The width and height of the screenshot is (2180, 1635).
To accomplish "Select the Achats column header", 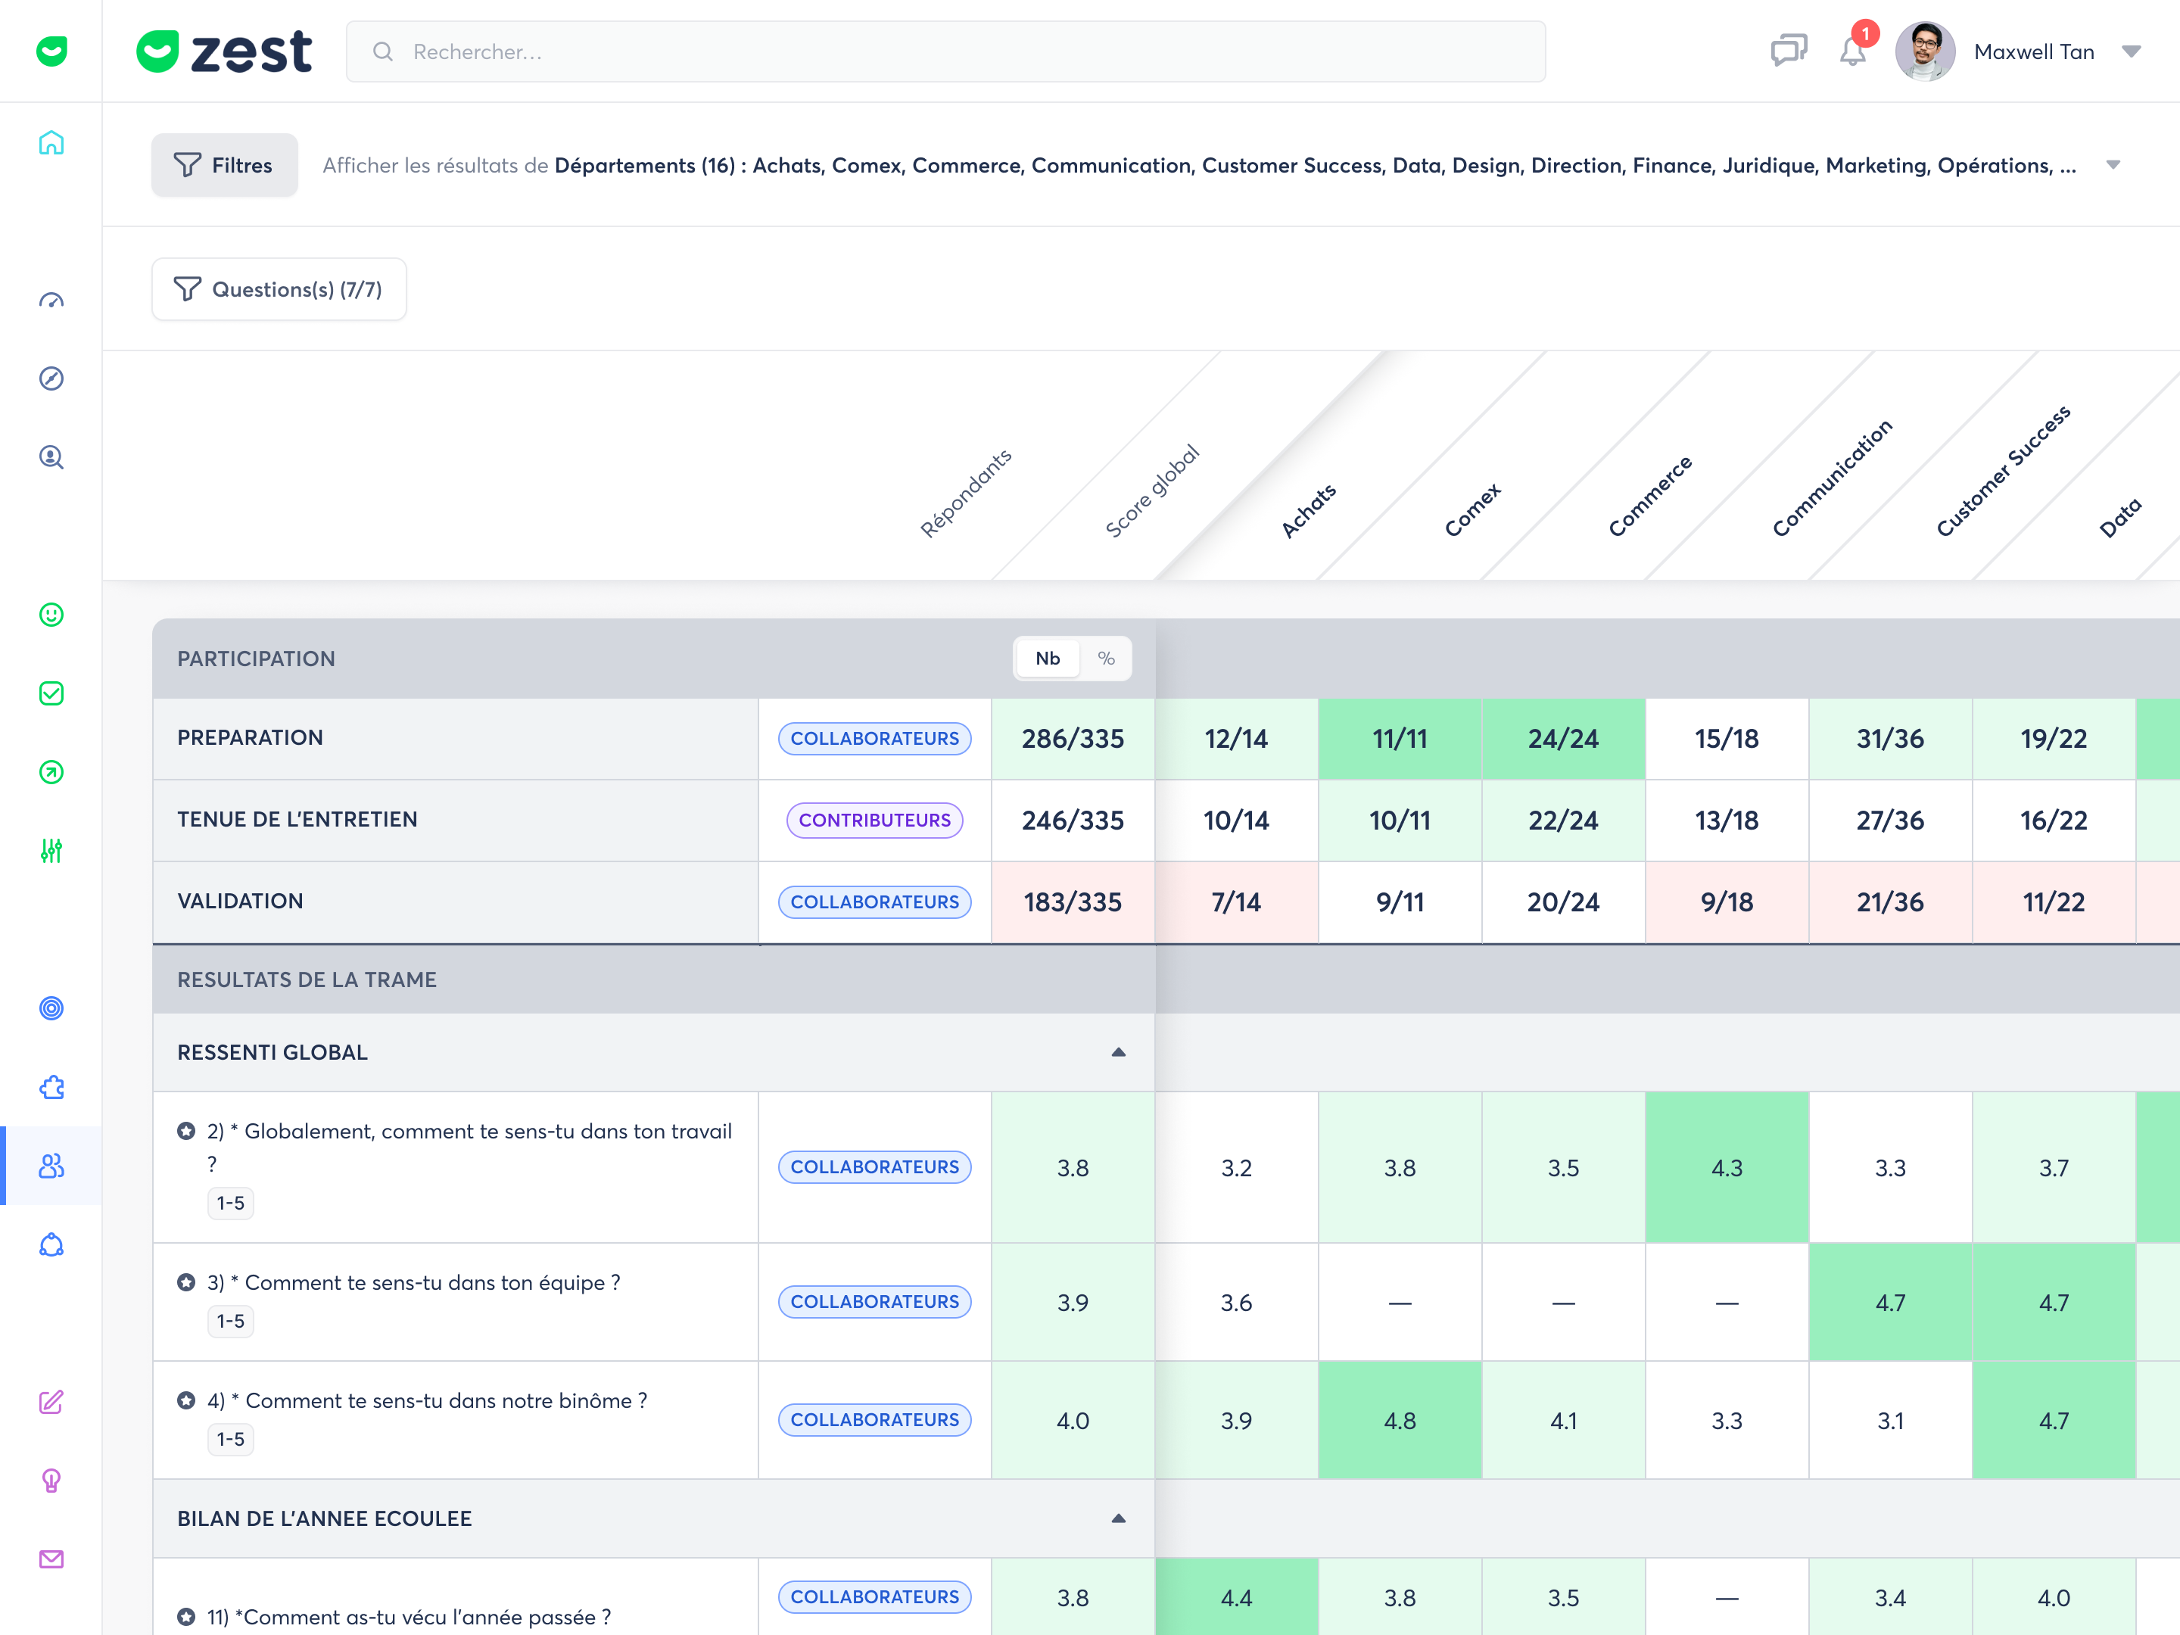I will click(1308, 510).
